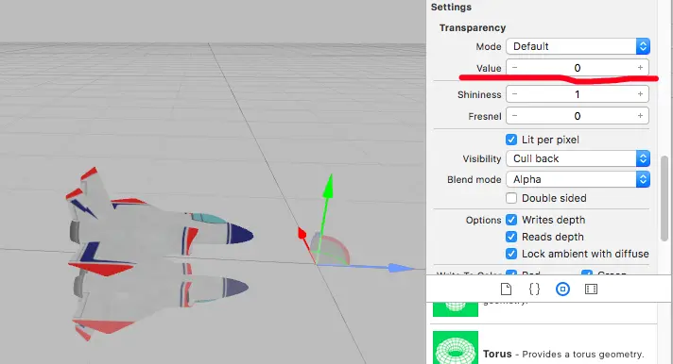Enable the Double sided checkbox
The image size is (673, 364).
[511, 198]
